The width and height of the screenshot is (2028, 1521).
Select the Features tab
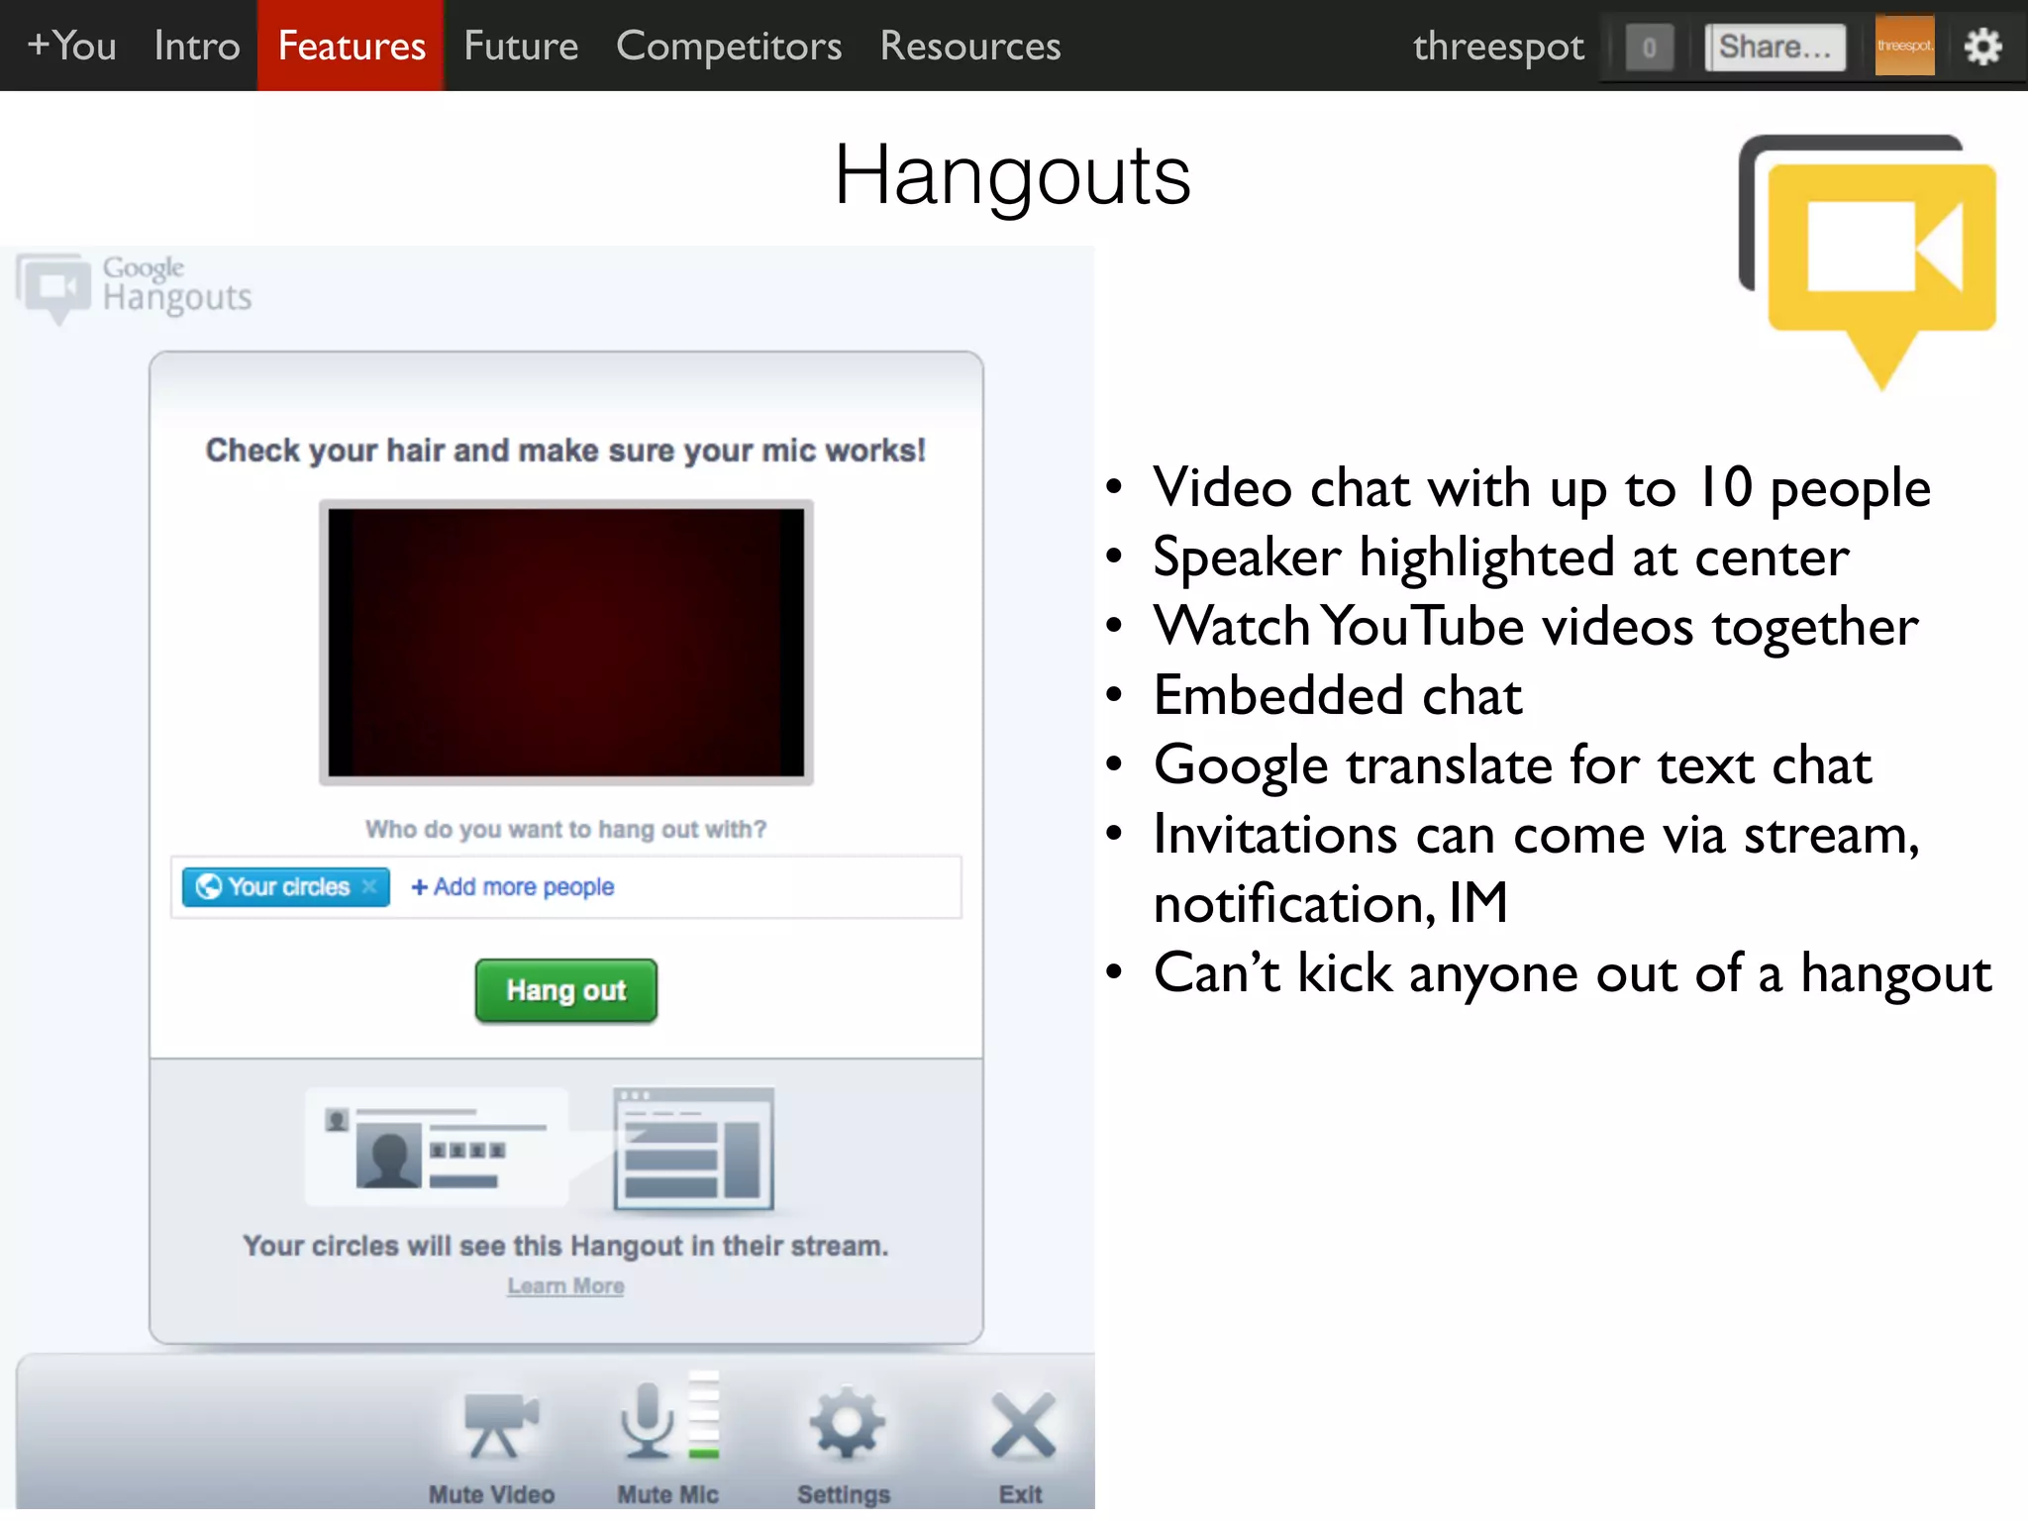[x=352, y=46]
